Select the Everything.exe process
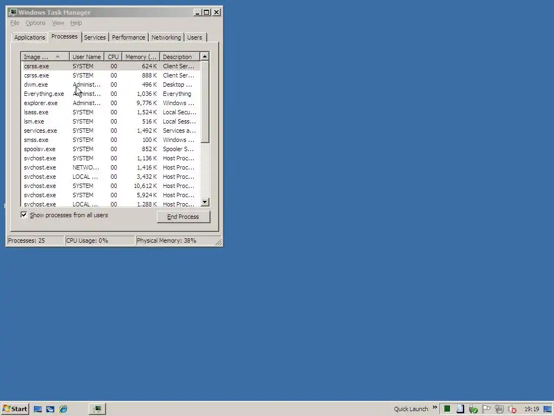 coord(110,94)
